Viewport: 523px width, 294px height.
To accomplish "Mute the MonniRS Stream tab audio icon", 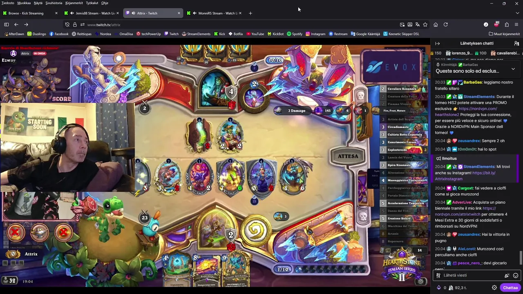I will tap(194, 13).
